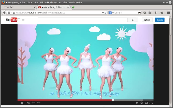Click the page vertical scrollbar thumb
173x108 pixels.
(x=170, y=27)
